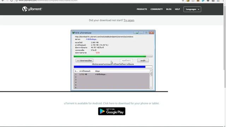Click the red resume capability value
This screenshot has width=226, height=127.
(98, 53)
